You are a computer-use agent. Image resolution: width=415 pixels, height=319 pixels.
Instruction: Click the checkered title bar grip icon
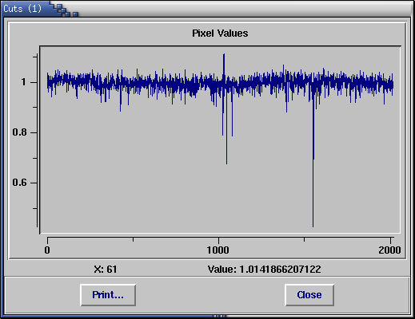(65, 10)
